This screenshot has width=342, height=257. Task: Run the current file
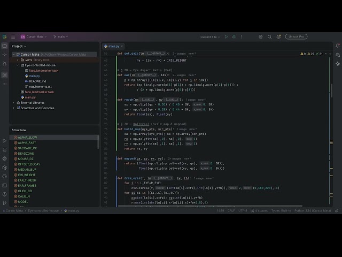[x=226, y=37]
